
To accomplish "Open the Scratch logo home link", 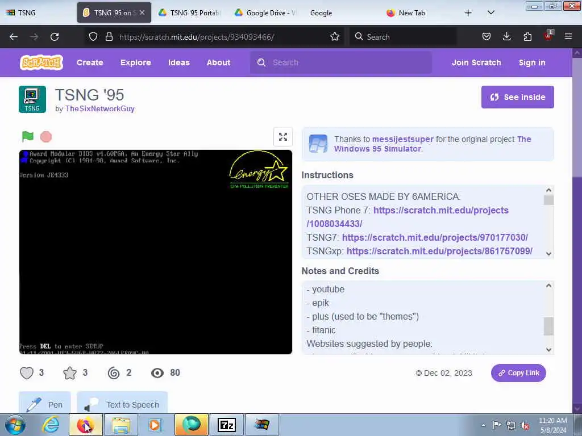I will pyautogui.click(x=41, y=62).
